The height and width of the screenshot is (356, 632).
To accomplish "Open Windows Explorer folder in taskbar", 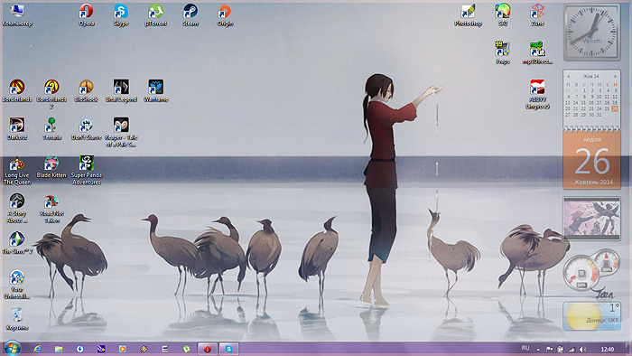I will [x=59, y=349].
